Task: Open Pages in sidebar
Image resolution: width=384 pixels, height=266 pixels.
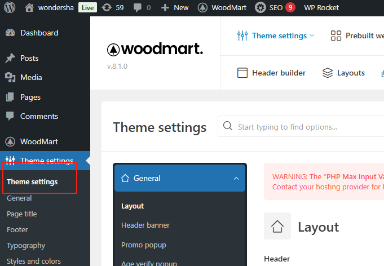Action: pos(30,97)
